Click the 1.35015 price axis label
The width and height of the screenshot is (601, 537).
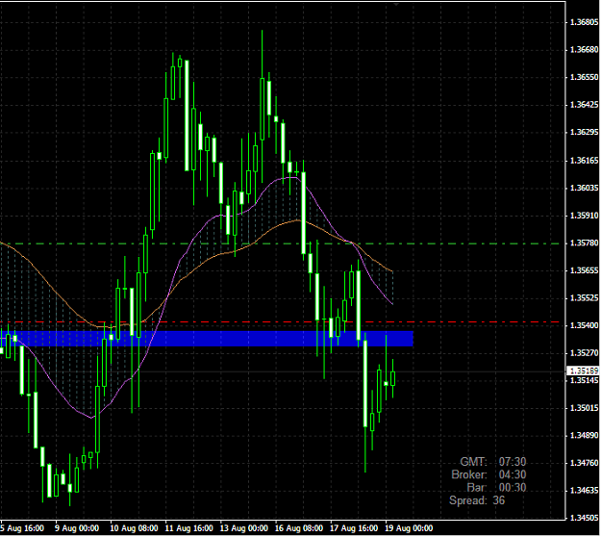tap(584, 408)
